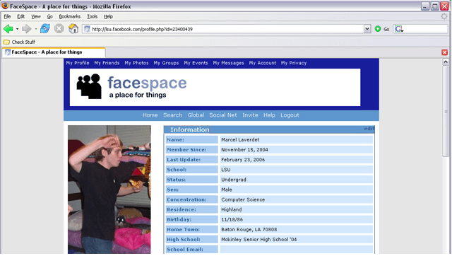Screen dimensions: 452x256
Task: Click the facespace people logo
Action: pyautogui.click(x=89, y=86)
